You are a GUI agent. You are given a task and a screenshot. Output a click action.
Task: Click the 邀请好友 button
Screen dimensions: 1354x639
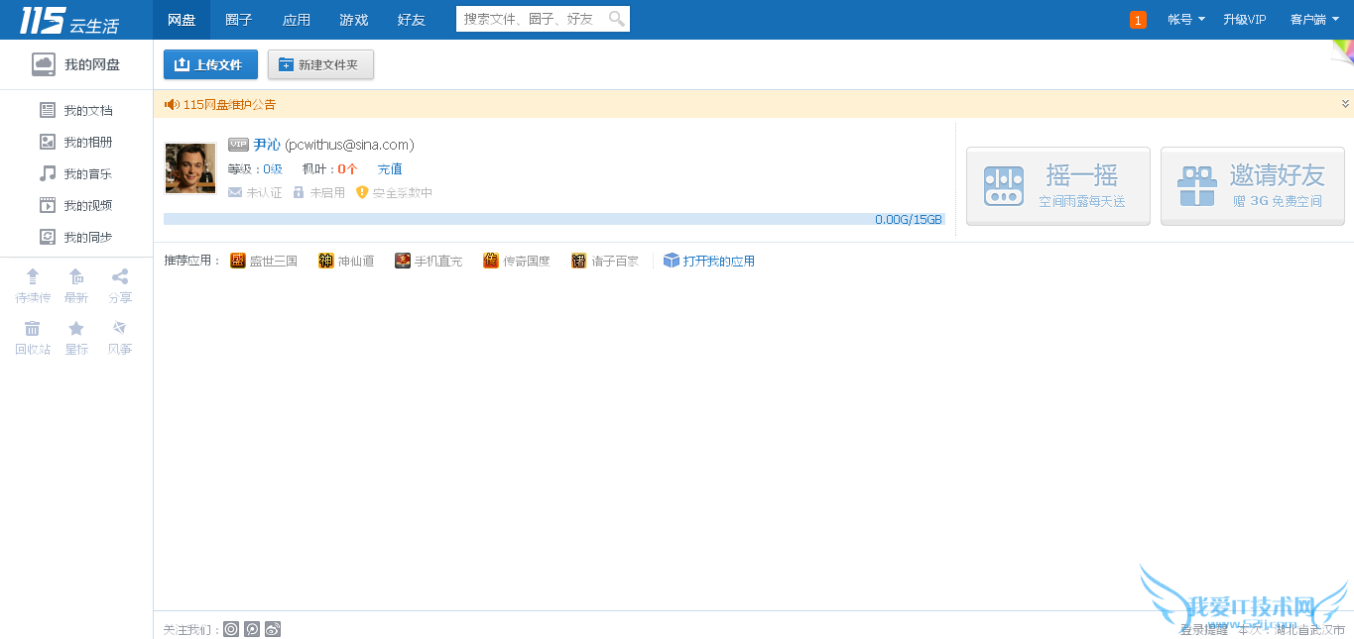click(x=1253, y=186)
